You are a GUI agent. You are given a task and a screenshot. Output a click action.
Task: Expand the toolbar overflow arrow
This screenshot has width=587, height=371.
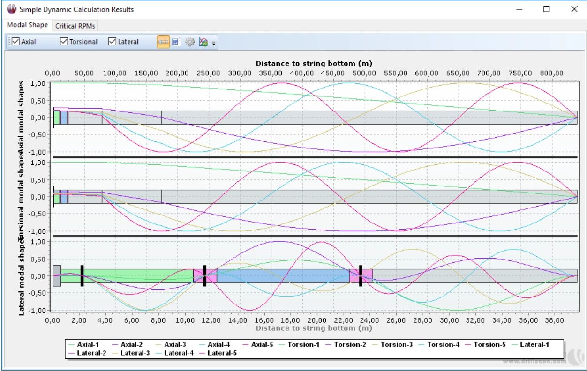click(214, 43)
